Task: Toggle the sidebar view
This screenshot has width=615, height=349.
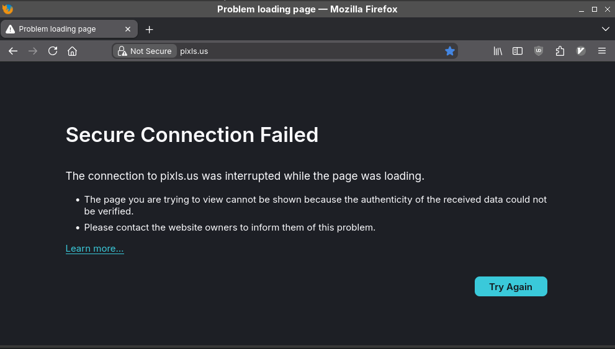Action: tap(518, 51)
